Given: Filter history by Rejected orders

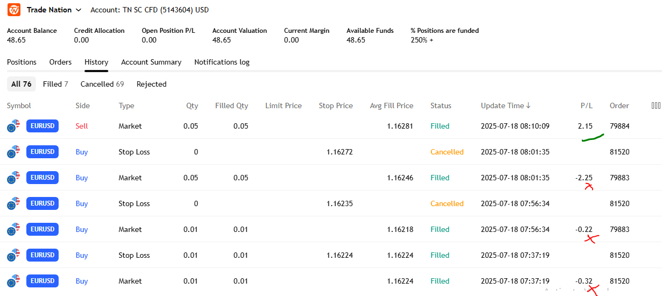Looking at the screenshot, I should 152,84.
